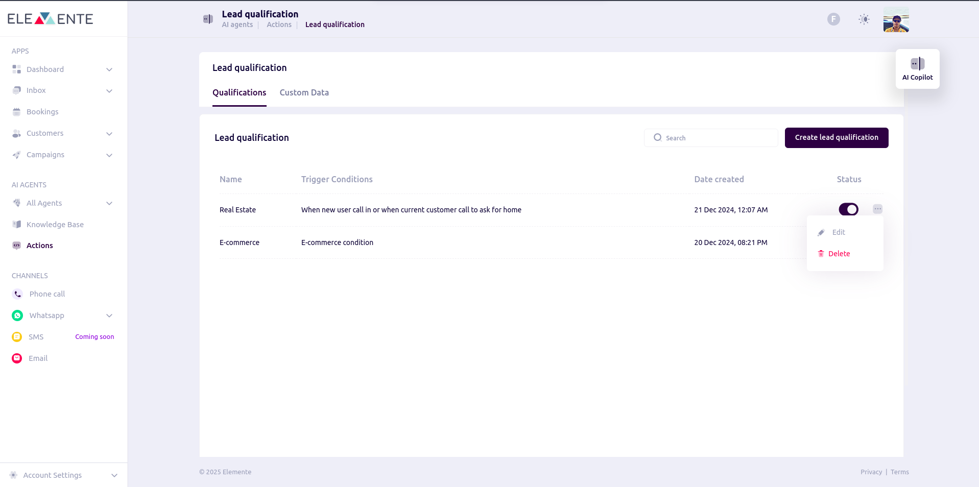Open the AI Copilot panel
The width and height of the screenshot is (979, 487).
point(918,69)
